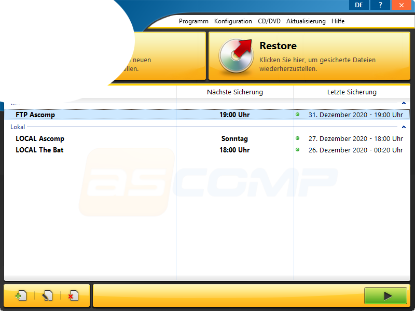Click the Restore heading button
Image resolution: width=415 pixels, height=311 pixels.
(x=278, y=46)
